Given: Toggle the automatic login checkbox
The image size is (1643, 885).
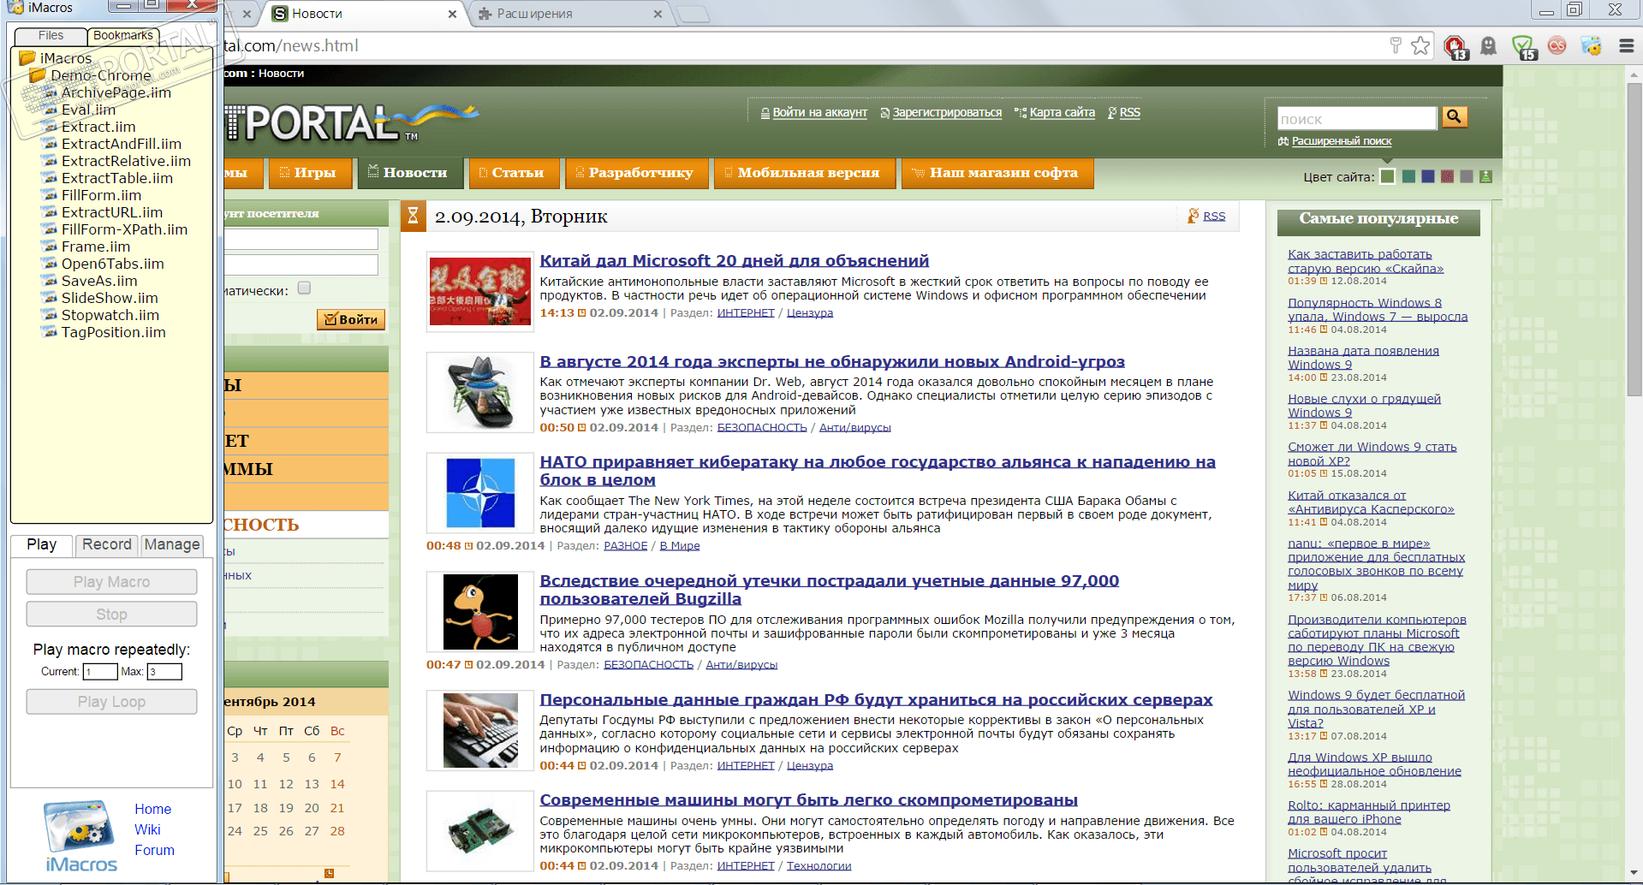Looking at the screenshot, I should pyautogui.click(x=304, y=288).
